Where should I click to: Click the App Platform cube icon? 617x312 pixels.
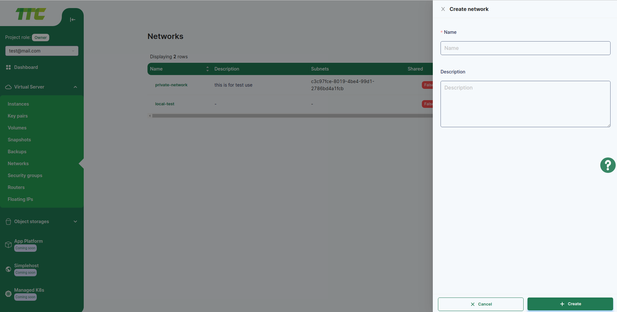click(8, 245)
